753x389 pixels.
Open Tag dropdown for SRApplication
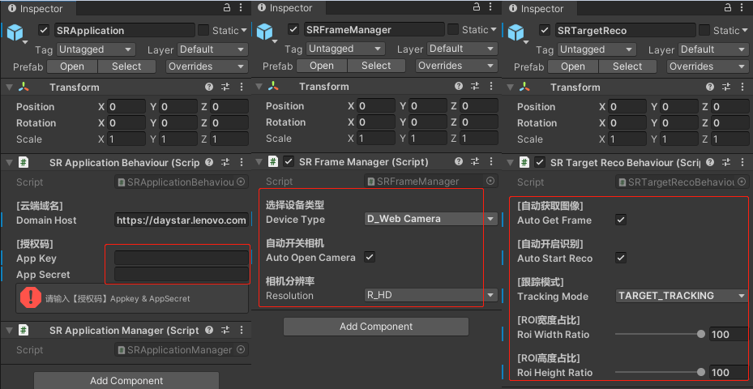[96, 49]
